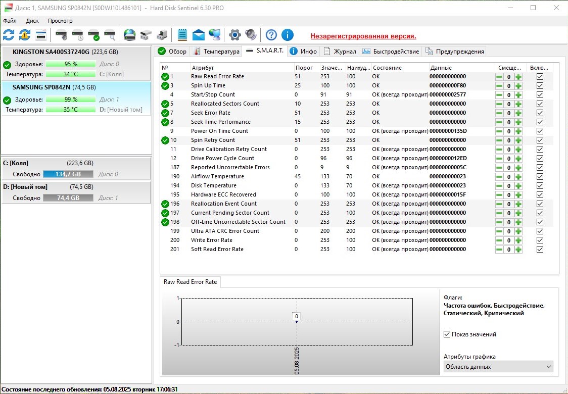Select the KINGSTON SA400S37240G disk
568x394 pixels.
(51, 52)
